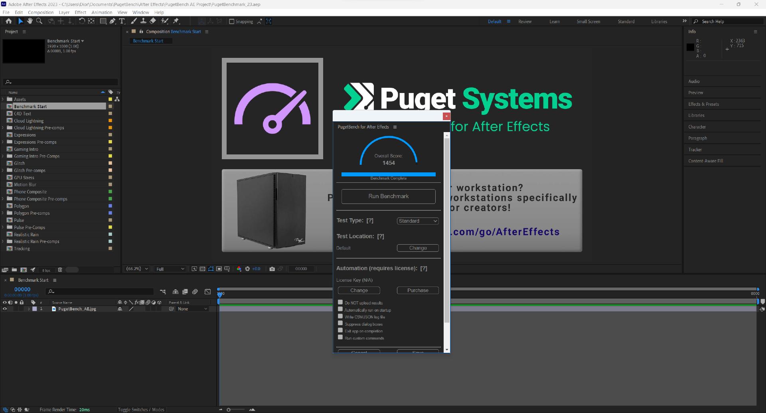Image resolution: width=766 pixels, height=413 pixels.
Task: Click the Home icon in toolbar
Action: pyautogui.click(x=8, y=21)
